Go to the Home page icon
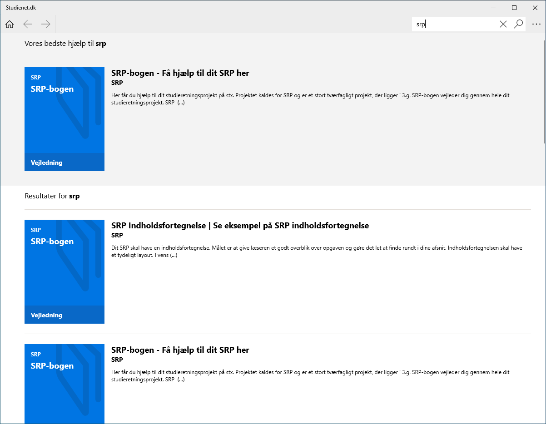546x424 pixels. pos(10,24)
